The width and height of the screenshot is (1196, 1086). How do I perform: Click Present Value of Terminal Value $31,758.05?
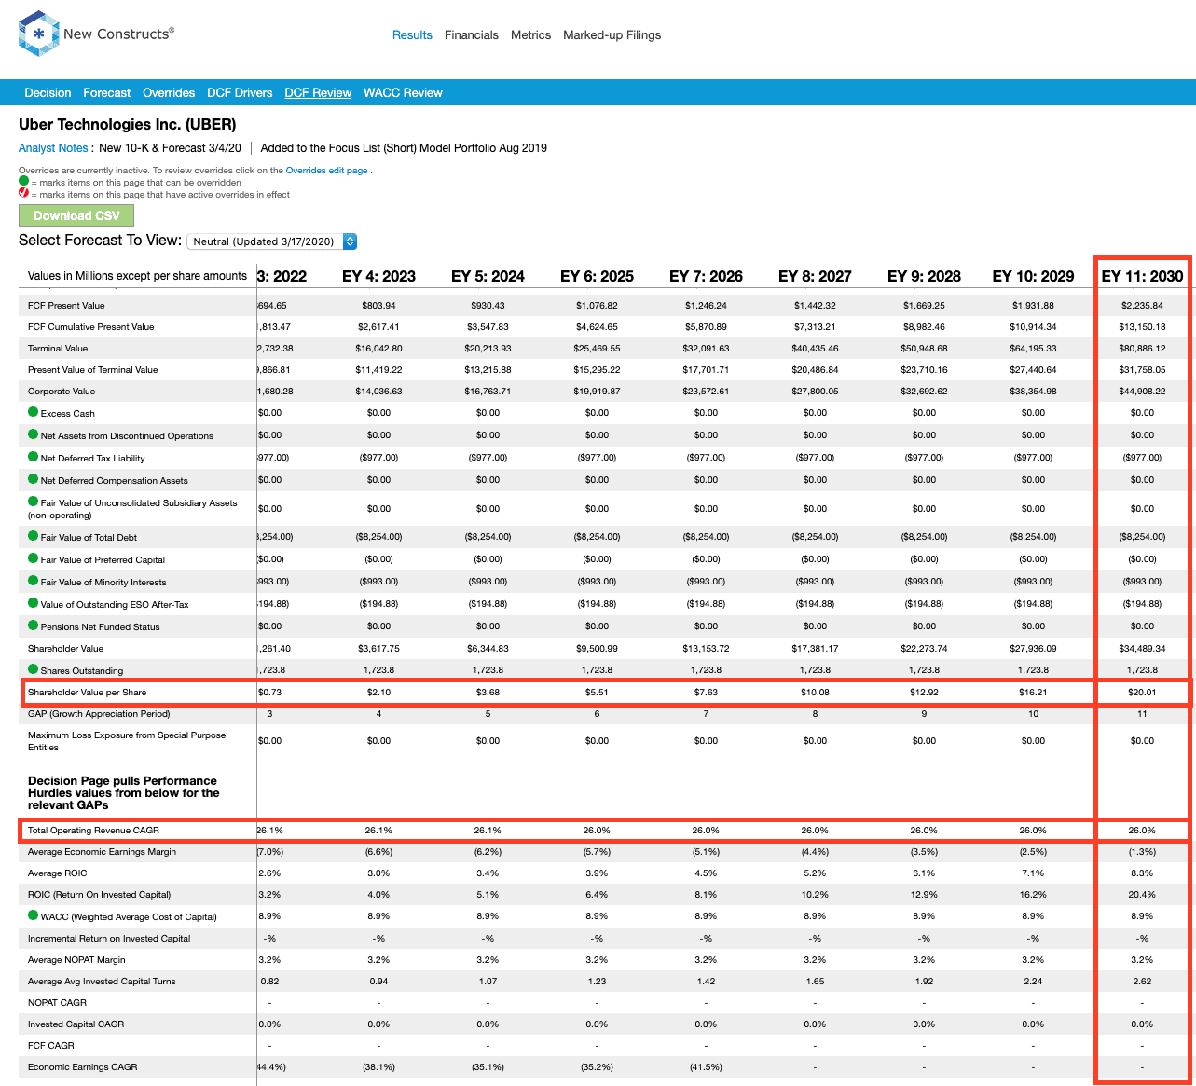point(1142,370)
